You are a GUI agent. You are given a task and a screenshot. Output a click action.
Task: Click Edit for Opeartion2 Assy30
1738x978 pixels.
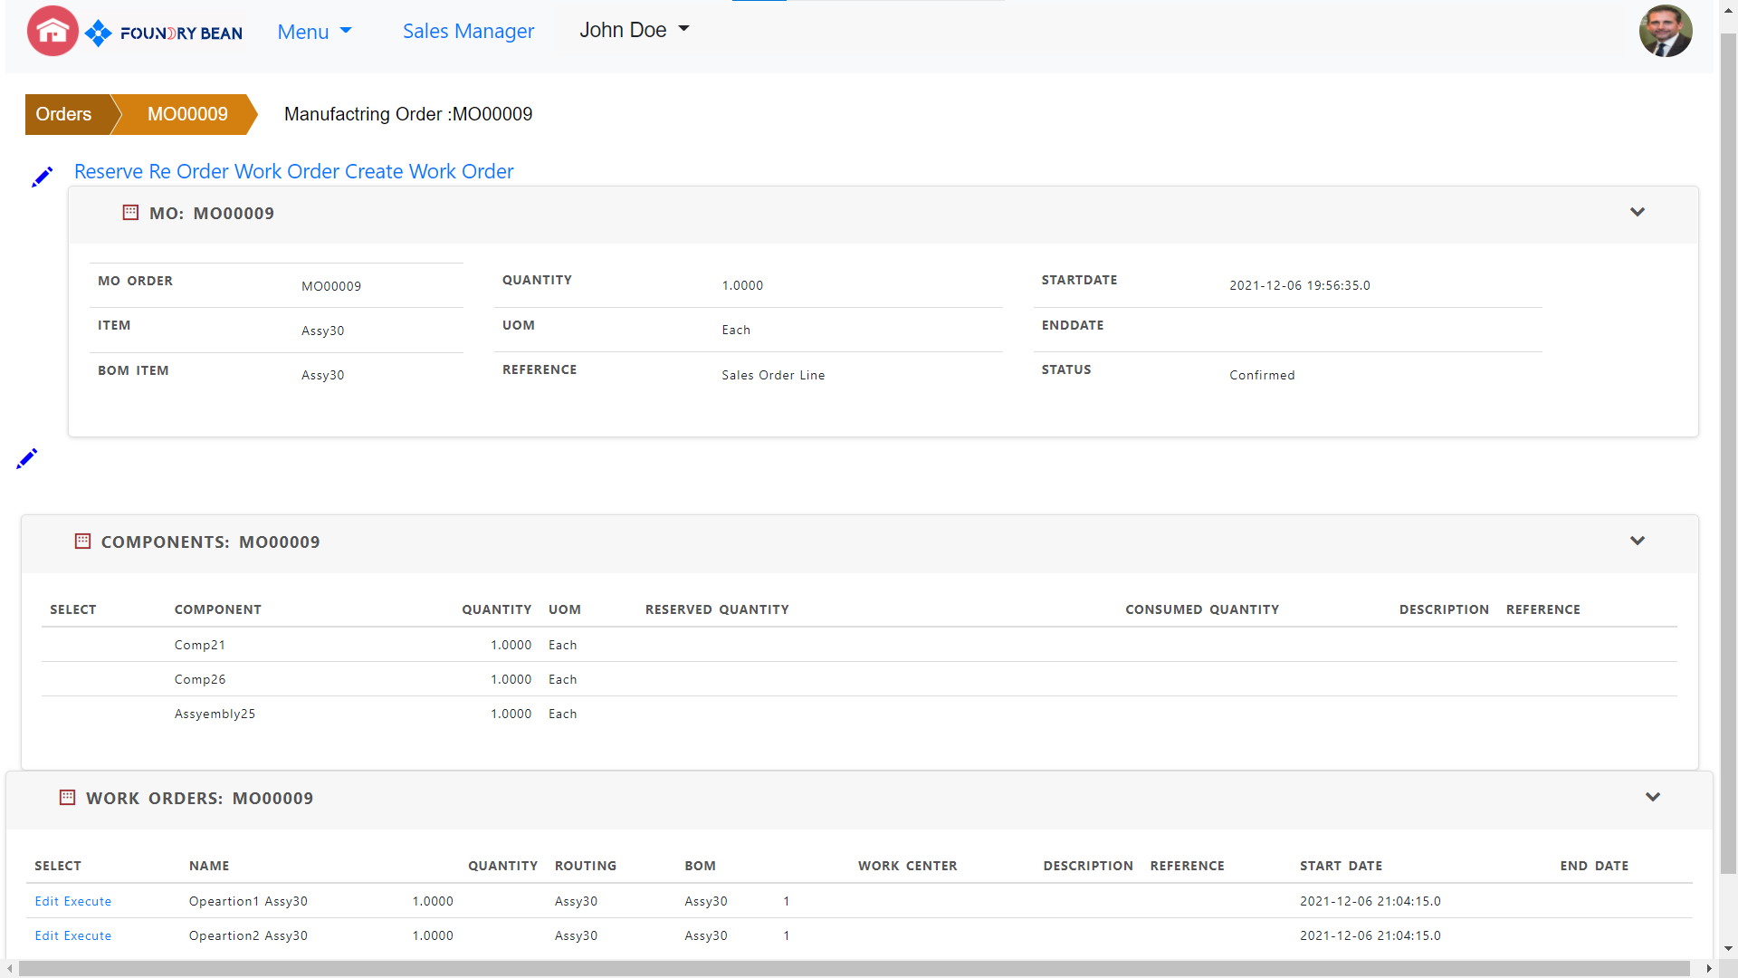(47, 935)
